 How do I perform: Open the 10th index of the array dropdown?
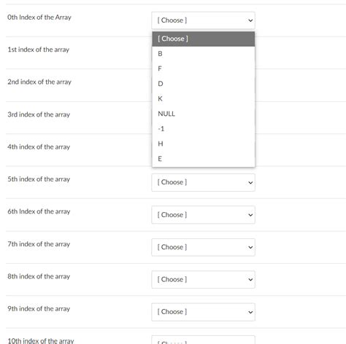click(203, 340)
